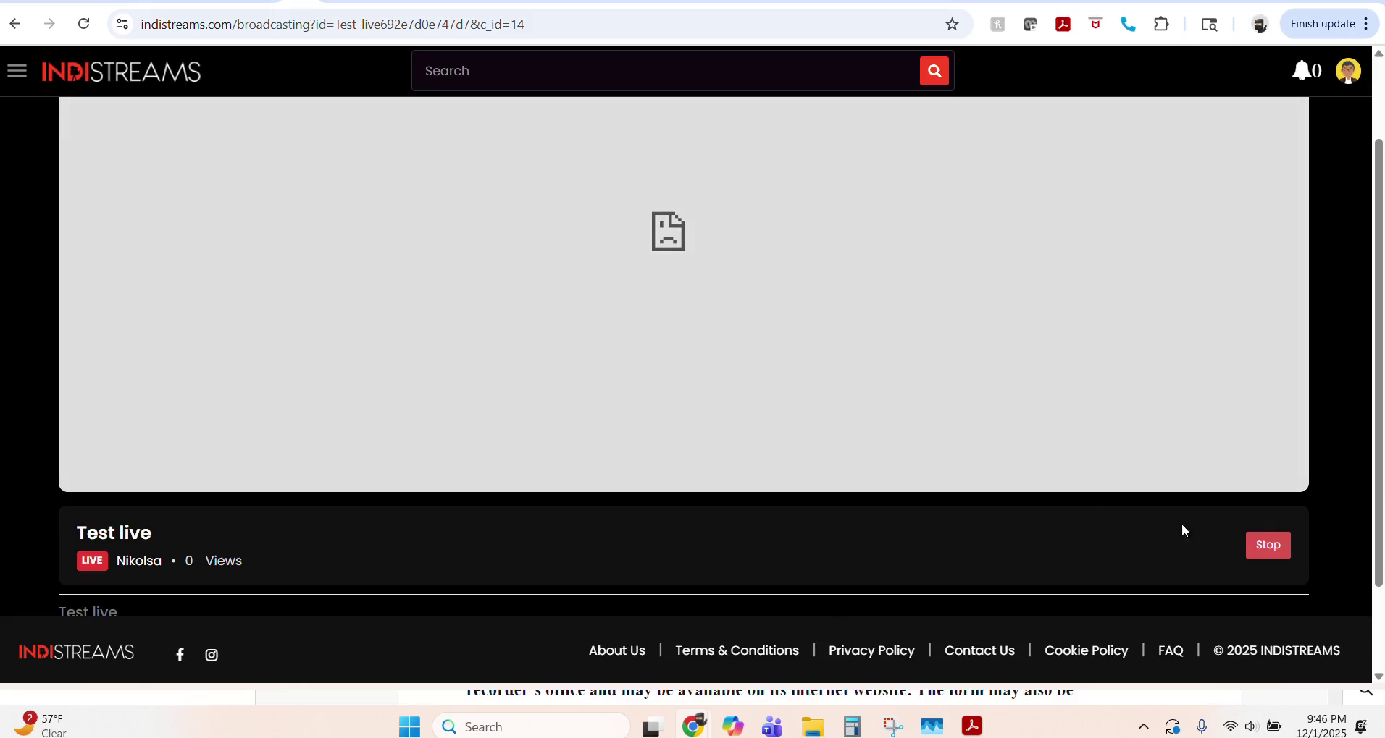
Task: Stop the live broadcast
Action: click(1268, 545)
